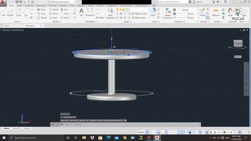
Task: Switch to the Layout1 tab
Action: (16, 128)
